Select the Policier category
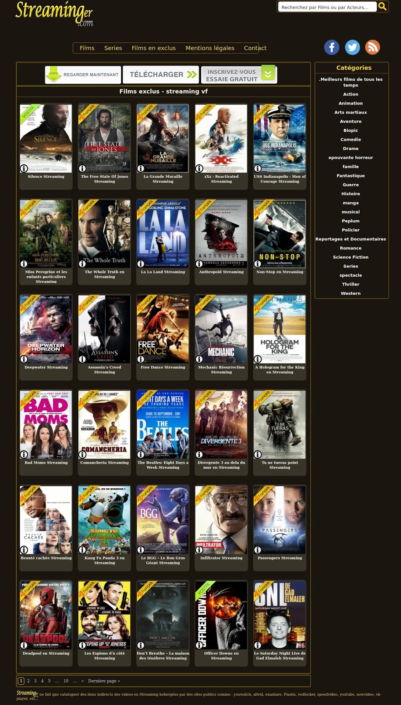The image size is (401, 705). 351,230
